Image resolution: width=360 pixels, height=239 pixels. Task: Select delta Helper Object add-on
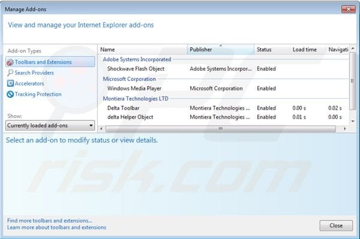point(130,117)
